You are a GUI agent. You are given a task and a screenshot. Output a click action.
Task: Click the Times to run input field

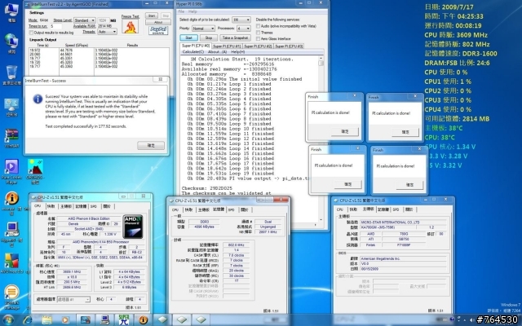(56, 26)
